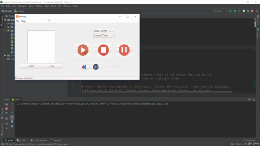Open Melody's Help menu
The height and width of the screenshot is (146, 260).
pyautogui.click(x=23, y=21)
